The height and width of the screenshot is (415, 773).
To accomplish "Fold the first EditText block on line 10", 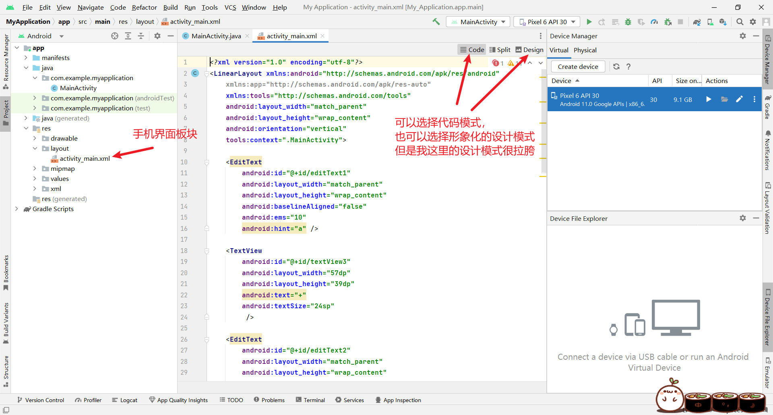I will tap(207, 162).
